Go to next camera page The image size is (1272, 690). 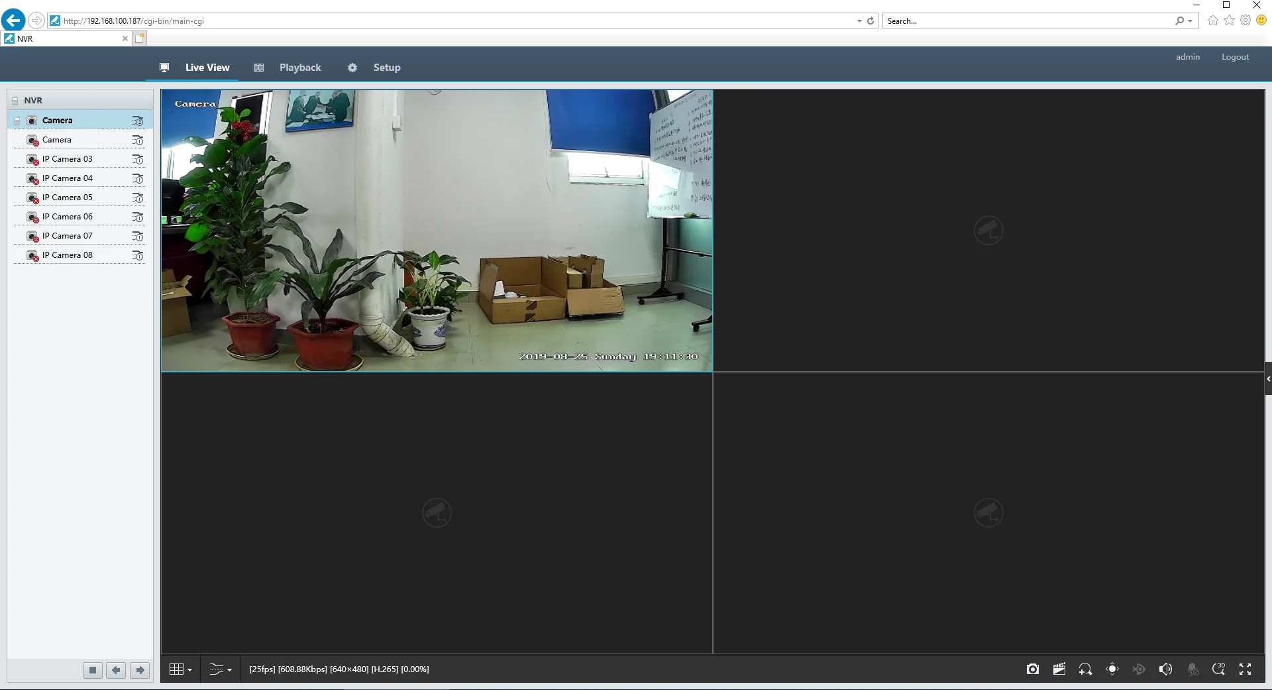[x=140, y=670]
